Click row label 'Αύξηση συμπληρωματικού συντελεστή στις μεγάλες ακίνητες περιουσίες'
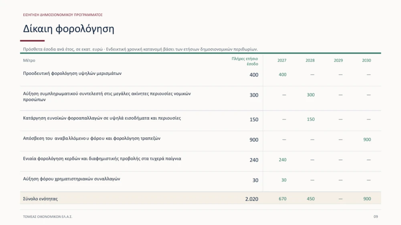Viewport: 401px width, 225px height. pos(107,96)
